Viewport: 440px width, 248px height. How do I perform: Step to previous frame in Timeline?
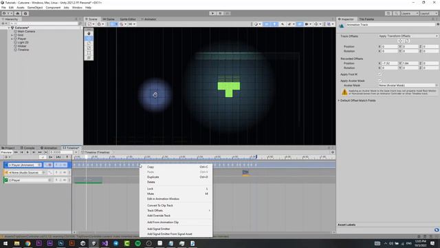point(21,152)
